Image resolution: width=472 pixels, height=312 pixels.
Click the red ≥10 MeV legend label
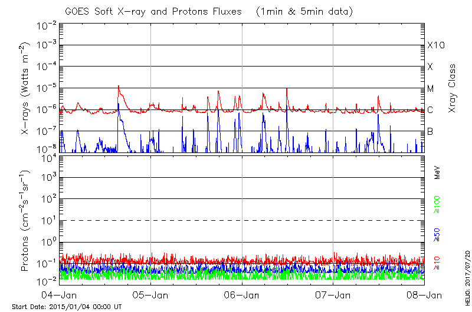tap(438, 264)
